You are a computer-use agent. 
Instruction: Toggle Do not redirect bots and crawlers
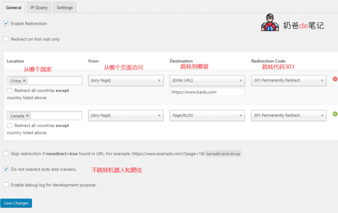click(x=6, y=169)
